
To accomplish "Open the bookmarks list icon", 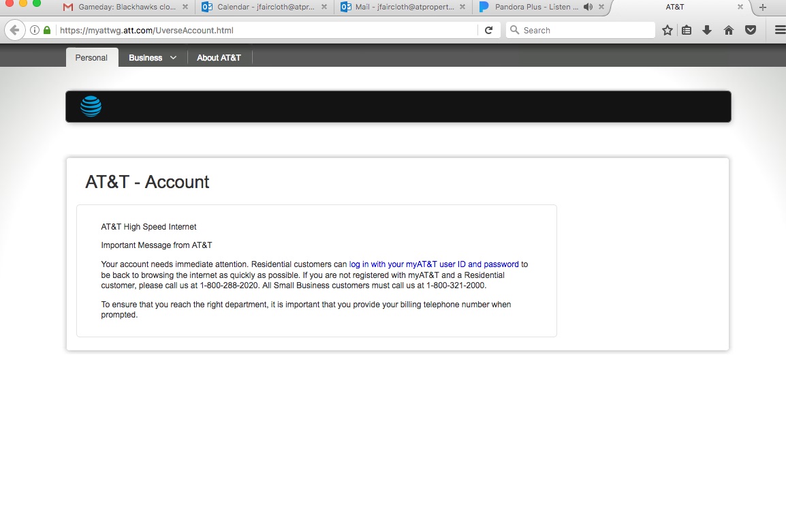I will (687, 30).
